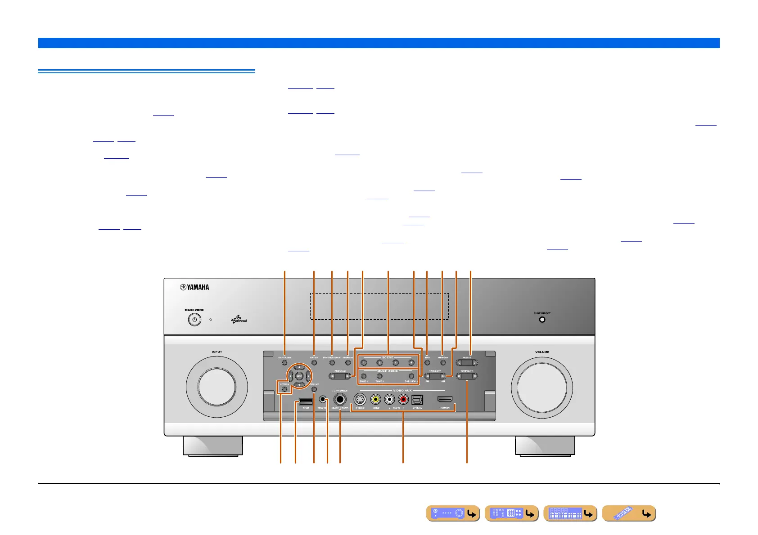Screen dimensions: 758x535
Task: Toggle the ZONE 2 button
Action: pos(364,376)
